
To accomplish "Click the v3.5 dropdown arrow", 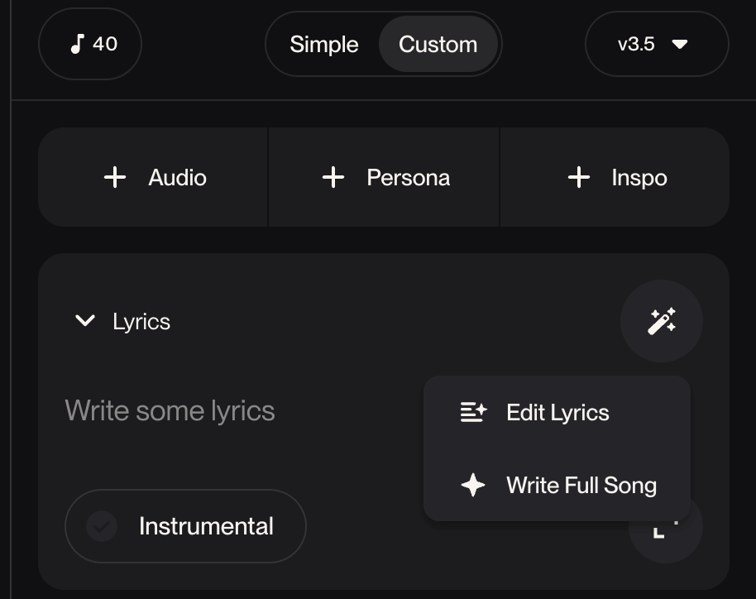I will pos(680,44).
